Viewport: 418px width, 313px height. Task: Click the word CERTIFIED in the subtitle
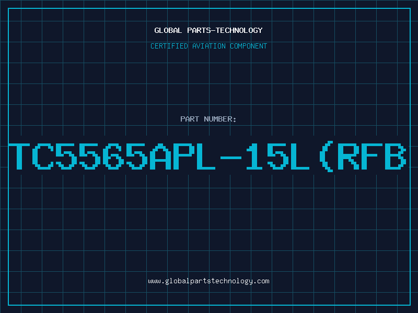pyautogui.click(x=169, y=46)
